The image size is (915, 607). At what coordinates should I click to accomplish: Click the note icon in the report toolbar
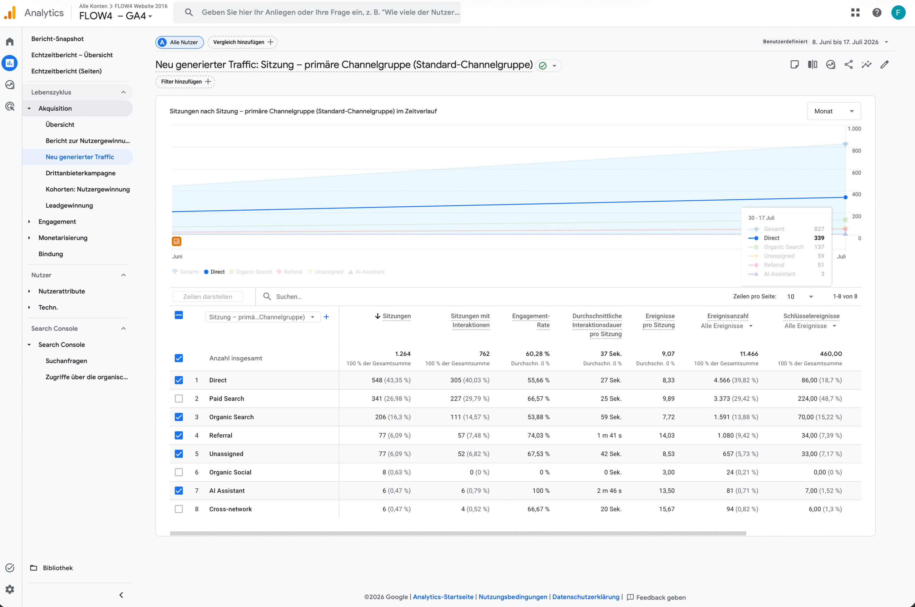[x=795, y=65]
